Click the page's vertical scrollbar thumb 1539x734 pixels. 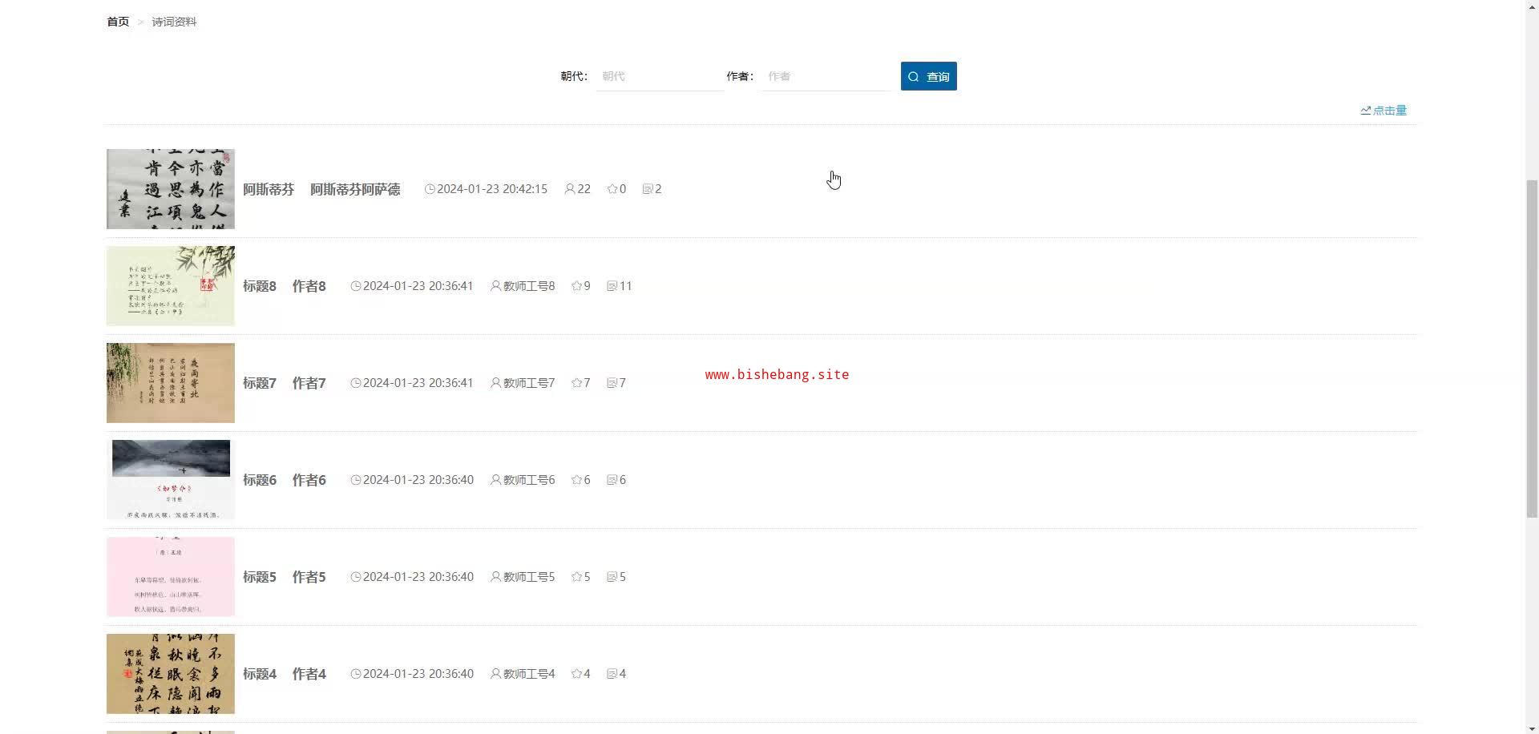point(1532,349)
